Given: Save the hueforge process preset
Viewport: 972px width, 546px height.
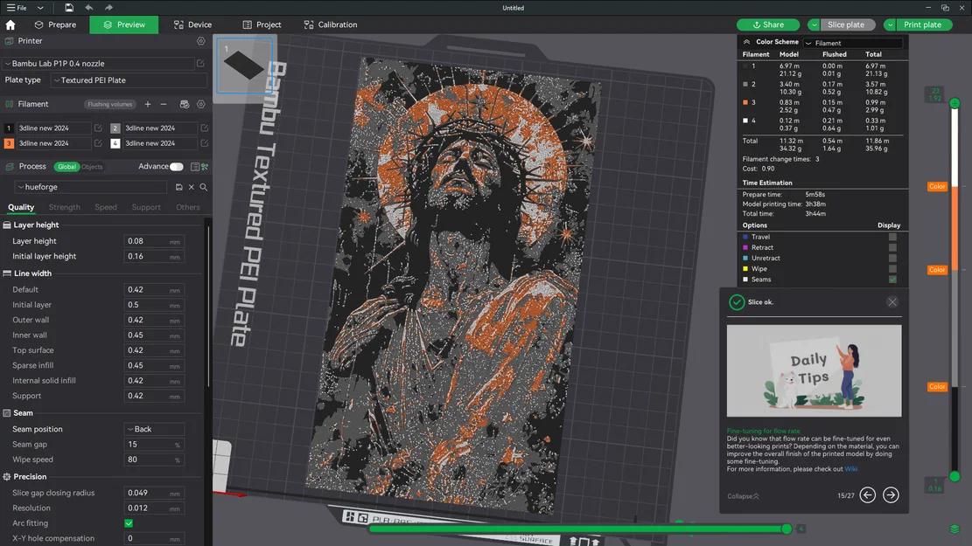Looking at the screenshot, I should 178,187.
